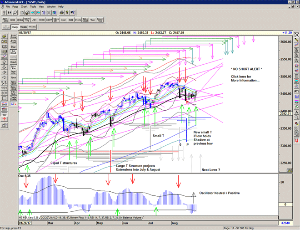Select the LINES drawing tool

tap(5, 104)
